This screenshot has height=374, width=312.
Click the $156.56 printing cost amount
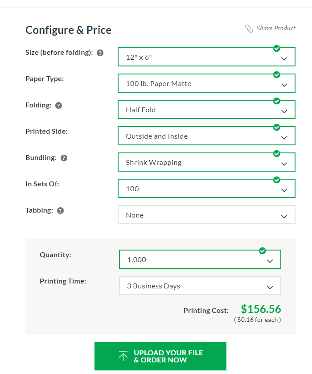261,309
